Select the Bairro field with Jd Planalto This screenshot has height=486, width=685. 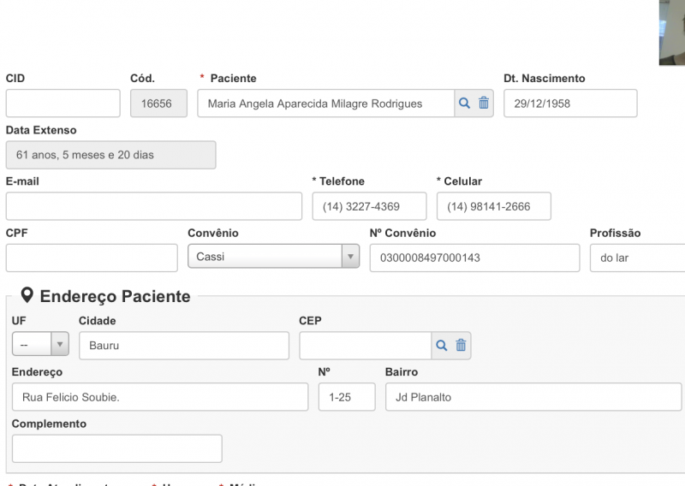[x=533, y=397]
